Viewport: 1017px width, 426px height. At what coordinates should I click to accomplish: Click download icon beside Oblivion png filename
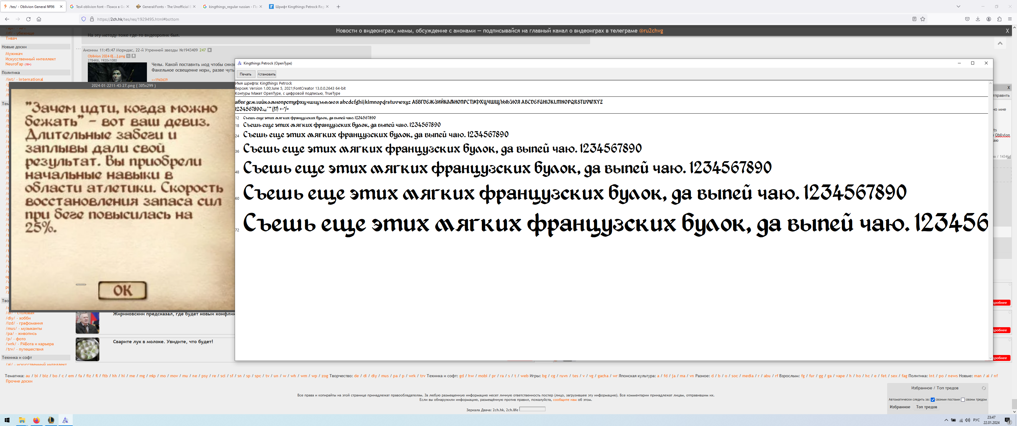point(134,56)
